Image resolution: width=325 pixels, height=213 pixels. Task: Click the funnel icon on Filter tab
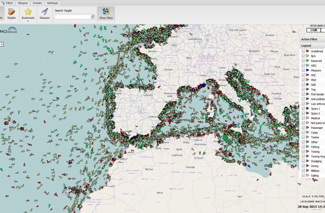click(x=2, y=3)
